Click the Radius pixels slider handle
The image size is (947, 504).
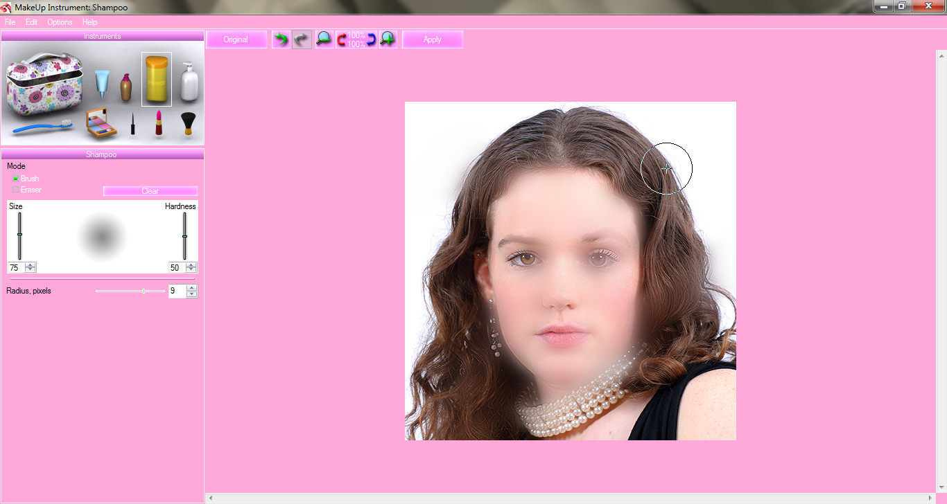(x=144, y=291)
